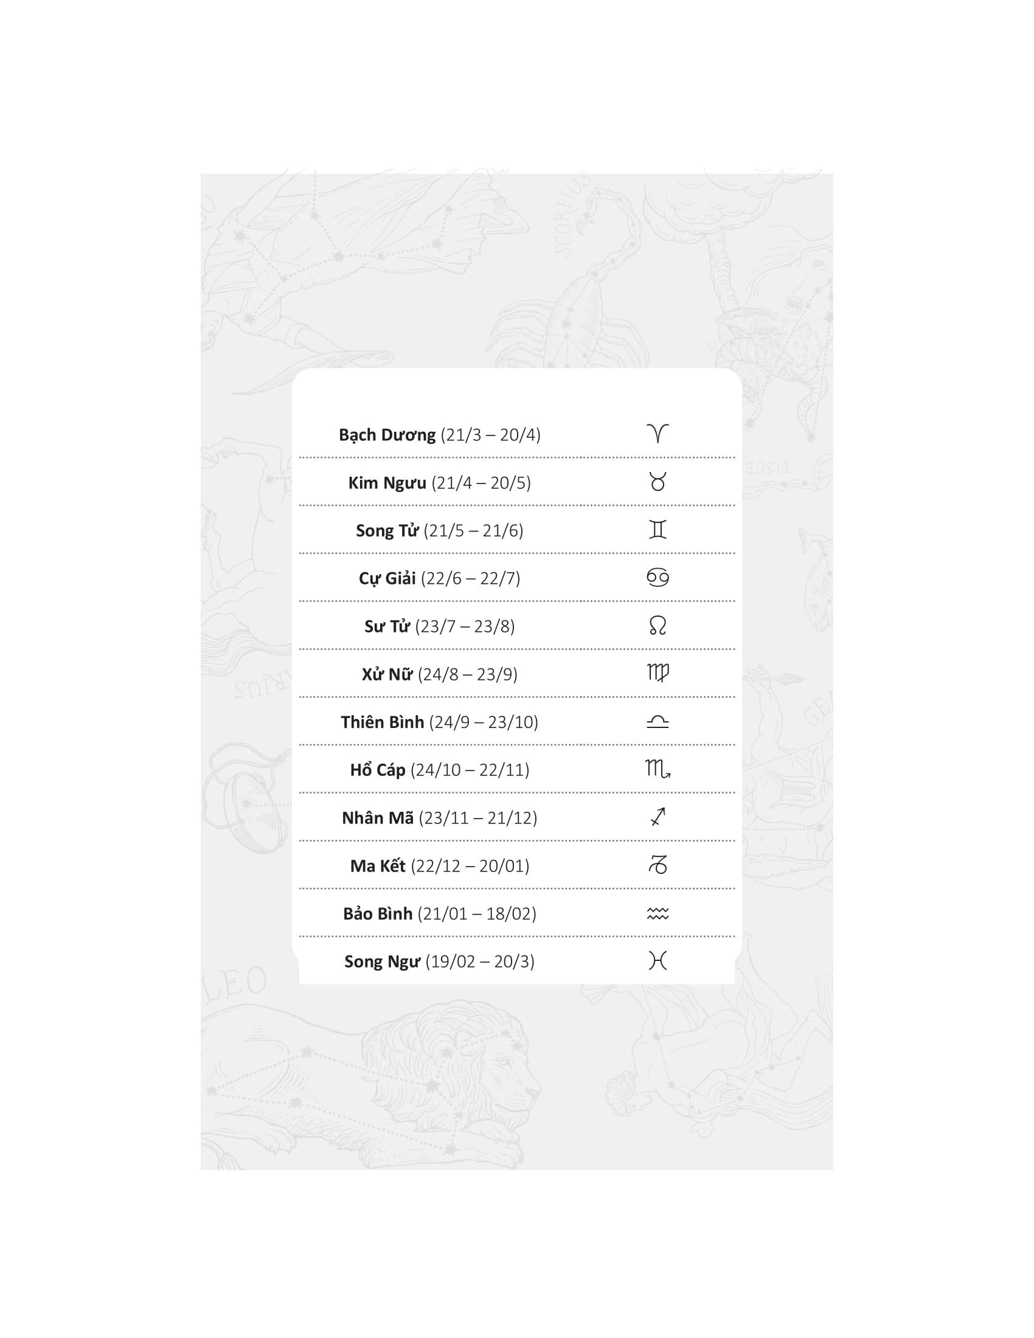Click the Bạch Dương (21/3 – 20/4) text
Screen dimensions: 1034x1338
tap(439, 435)
